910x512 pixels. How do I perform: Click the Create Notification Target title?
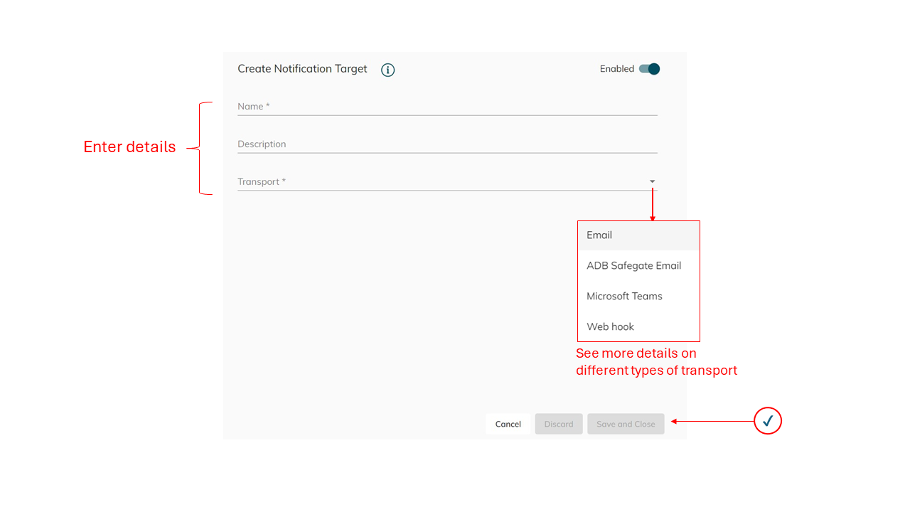click(302, 68)
